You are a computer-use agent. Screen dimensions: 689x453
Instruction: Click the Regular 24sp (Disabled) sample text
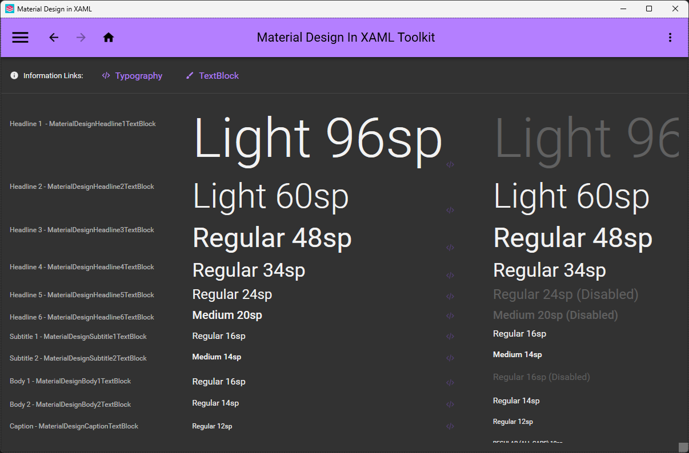click(x=566, y=294)
